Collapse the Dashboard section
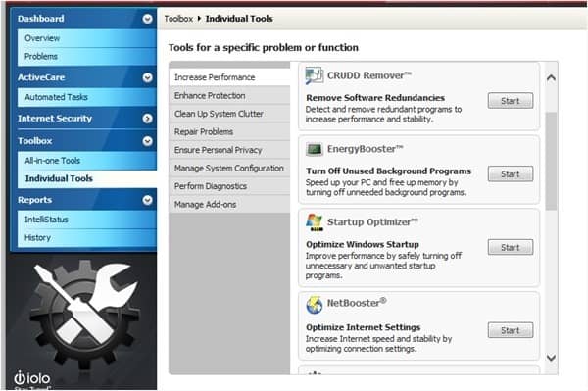The image size is (588, 391). tap(147, 19)
